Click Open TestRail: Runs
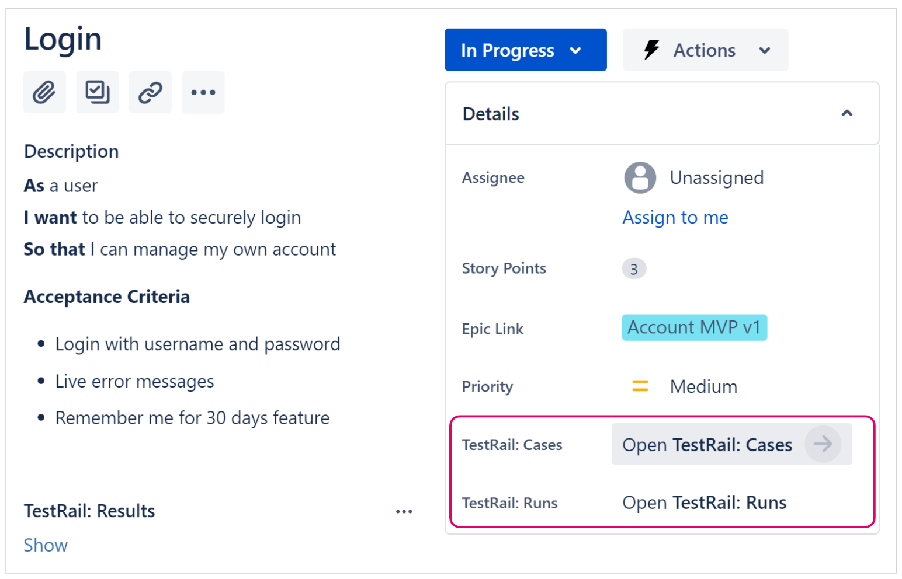 click(704, 503)
